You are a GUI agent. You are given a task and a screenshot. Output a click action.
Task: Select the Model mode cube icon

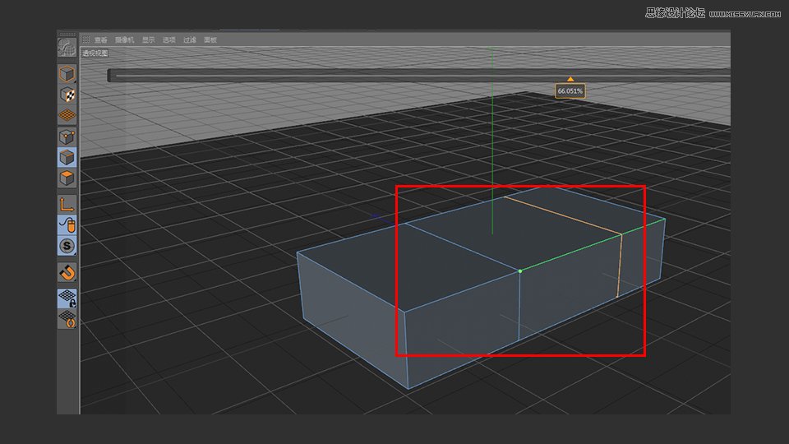(x=67, y=74)
